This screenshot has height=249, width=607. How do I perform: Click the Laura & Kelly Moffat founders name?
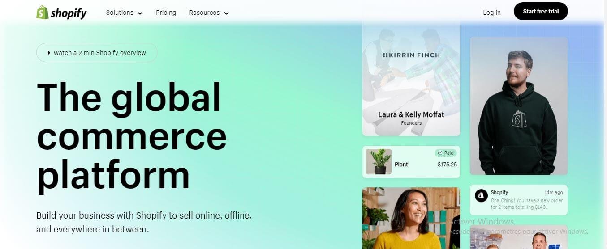(411, 114)
